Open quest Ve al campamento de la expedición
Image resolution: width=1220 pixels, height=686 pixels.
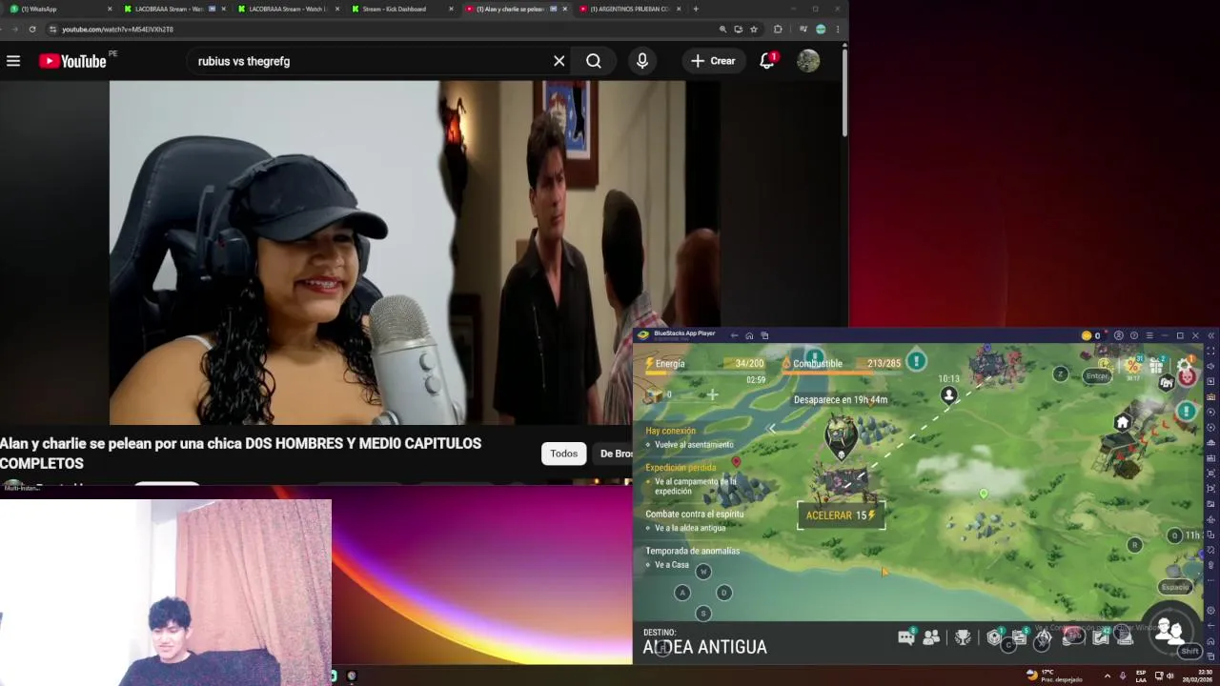click(695, 486)
